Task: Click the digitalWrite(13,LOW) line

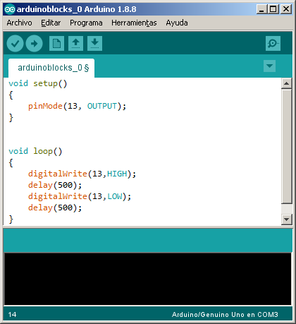Action: tap(80, 196)
